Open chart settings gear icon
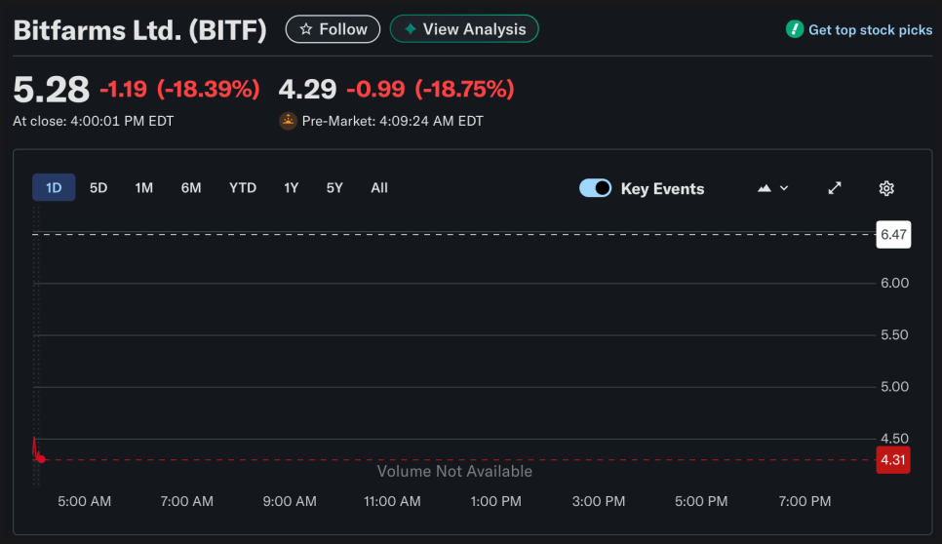942x544 pixels. click(886, 188)
